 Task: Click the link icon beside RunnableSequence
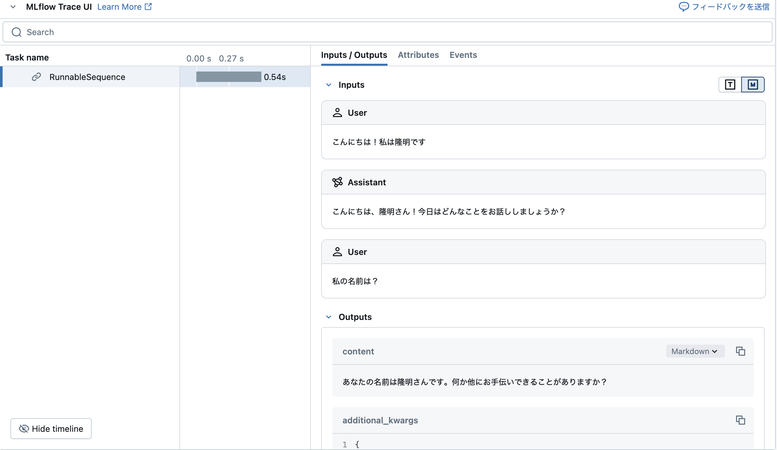point(36,77)
